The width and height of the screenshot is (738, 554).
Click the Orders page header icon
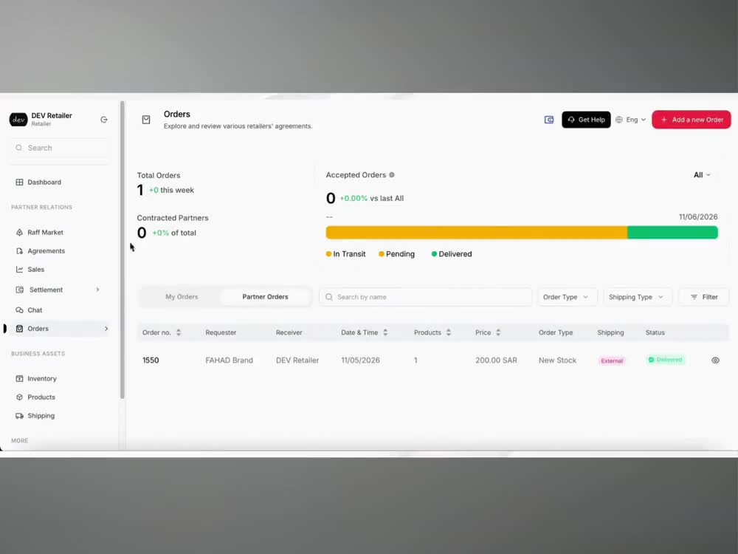[x=146, y=120]
